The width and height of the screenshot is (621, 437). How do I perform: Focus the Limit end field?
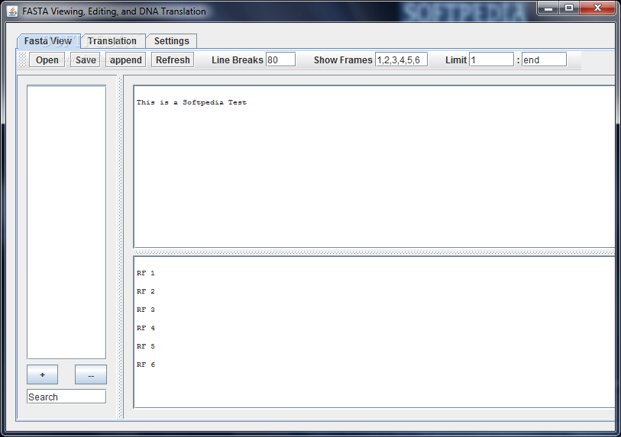[x=544, y=59]
